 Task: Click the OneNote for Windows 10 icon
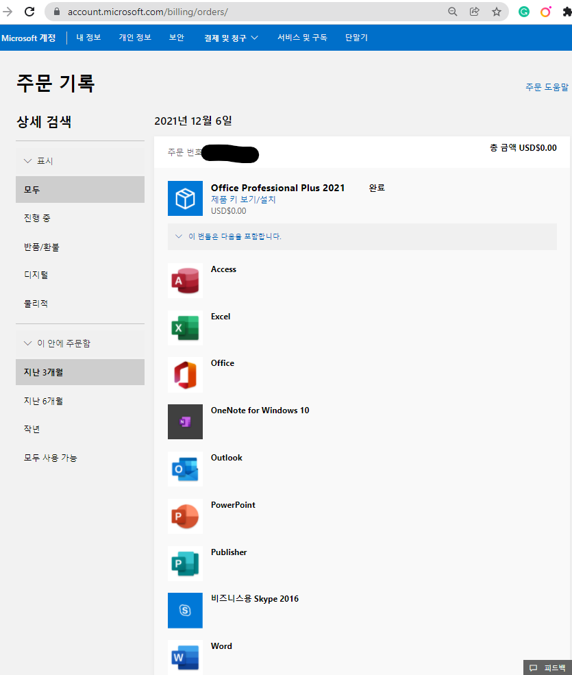(x=185, y=422)
